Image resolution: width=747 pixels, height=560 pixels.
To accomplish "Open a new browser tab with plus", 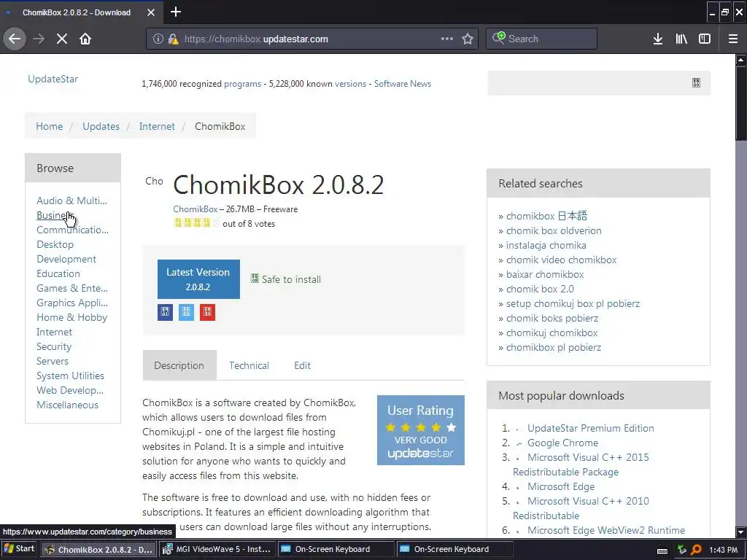I will (175, 12).
